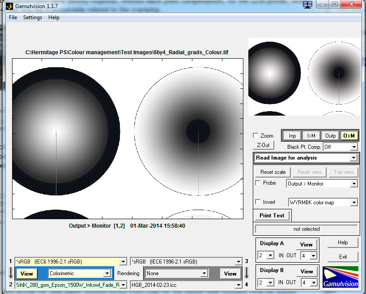Select the Inp display mode button
The width and height of the screenshot is (366, 294).
coord(292,136)
